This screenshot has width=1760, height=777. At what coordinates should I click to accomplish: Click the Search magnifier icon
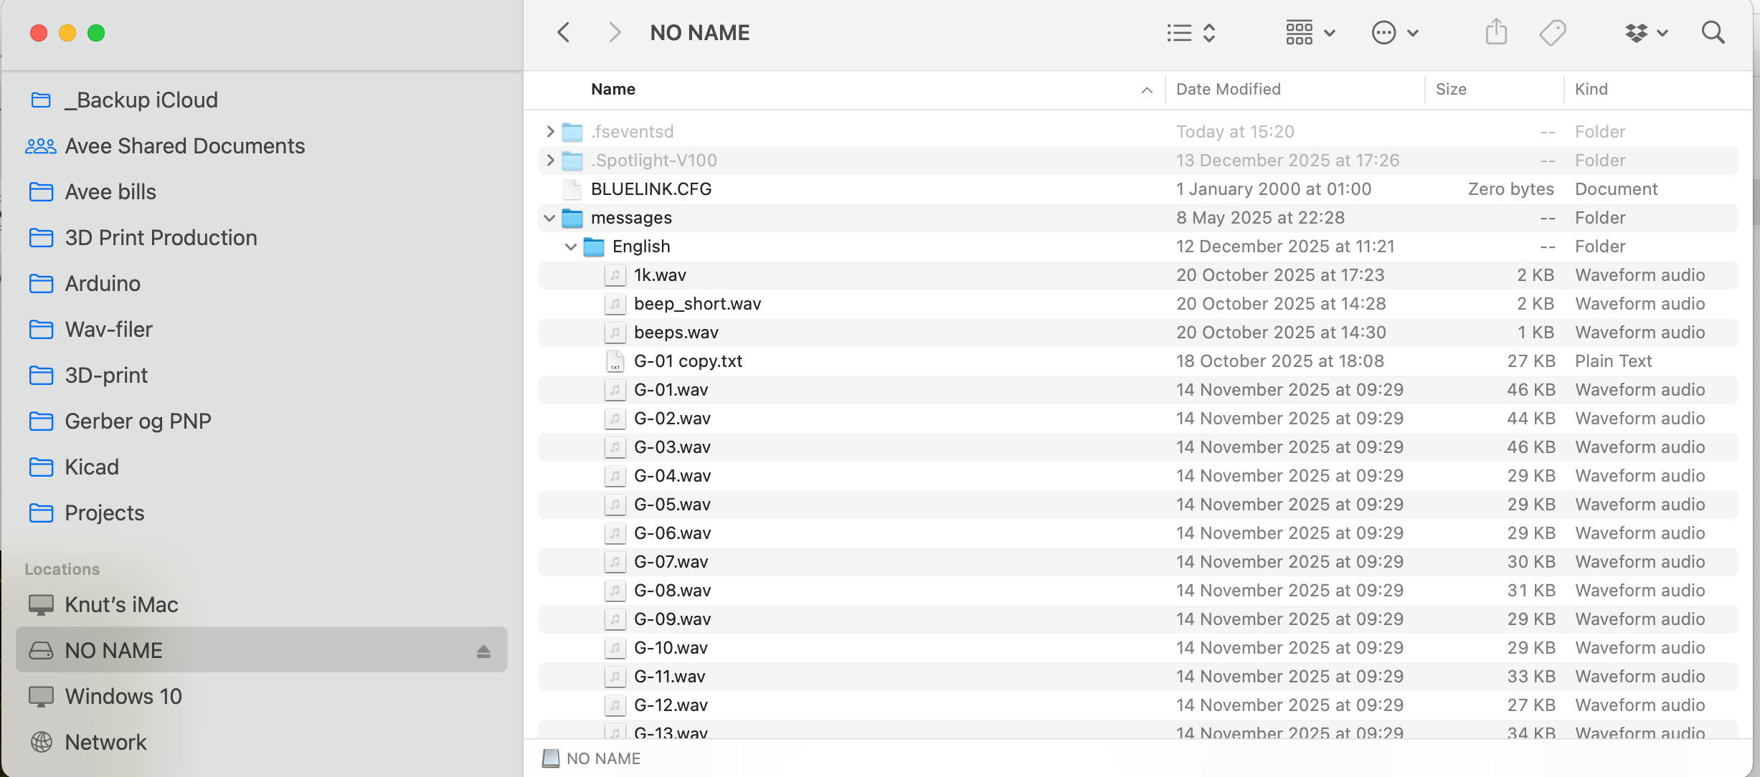[x=1713, y=32]
